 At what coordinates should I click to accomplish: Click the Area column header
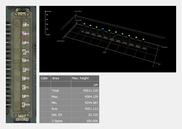pos(55,78)
